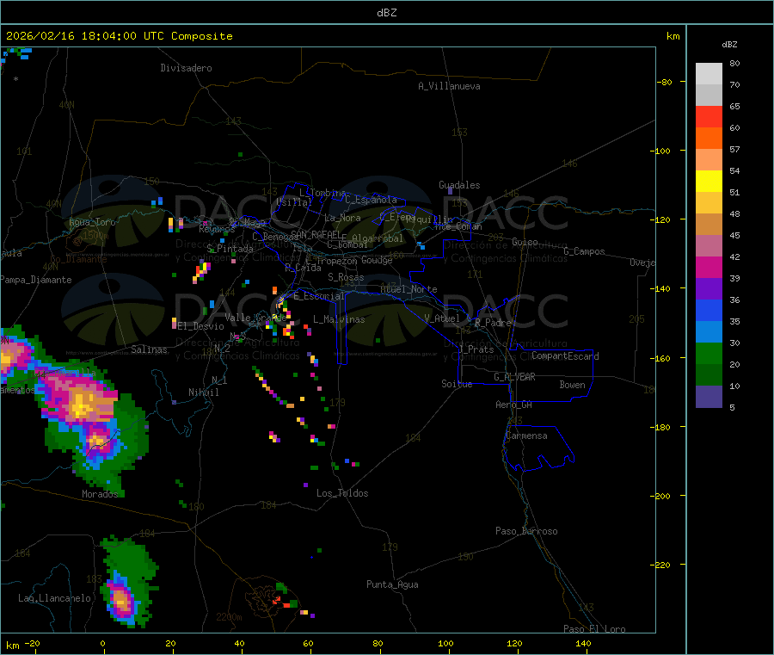Click the Paso_Barroso map label
Screen dimensions: 774x655
pos(526,531)
